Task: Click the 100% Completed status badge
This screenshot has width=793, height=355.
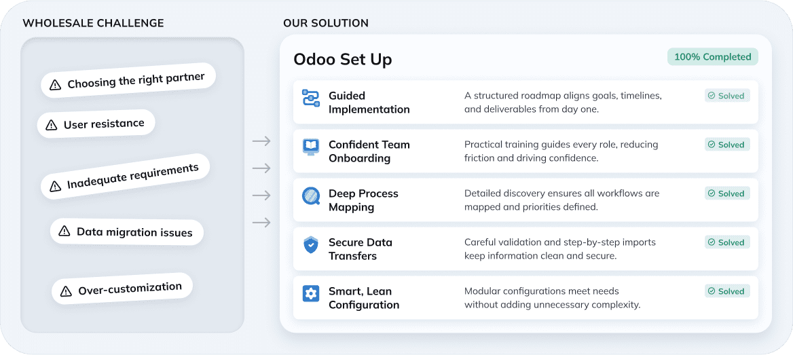Action: 712,57
